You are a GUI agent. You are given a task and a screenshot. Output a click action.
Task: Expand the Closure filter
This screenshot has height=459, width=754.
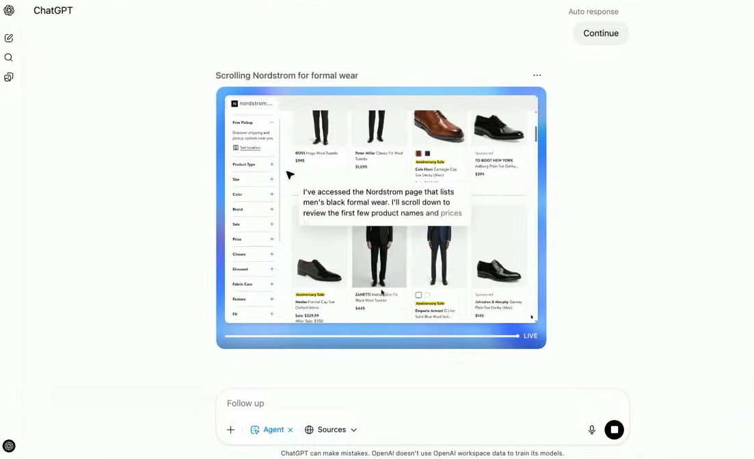271,254
